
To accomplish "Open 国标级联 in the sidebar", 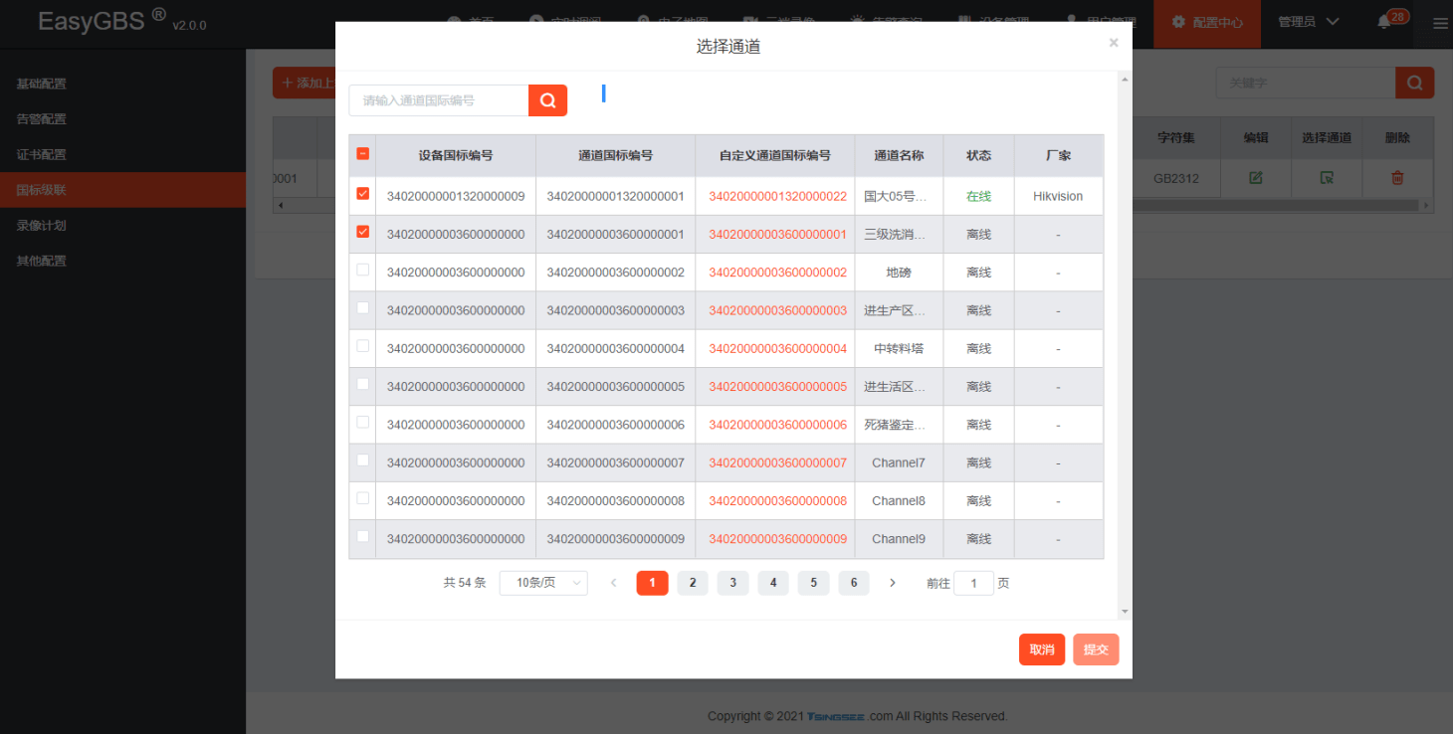I will coord(42,190).
